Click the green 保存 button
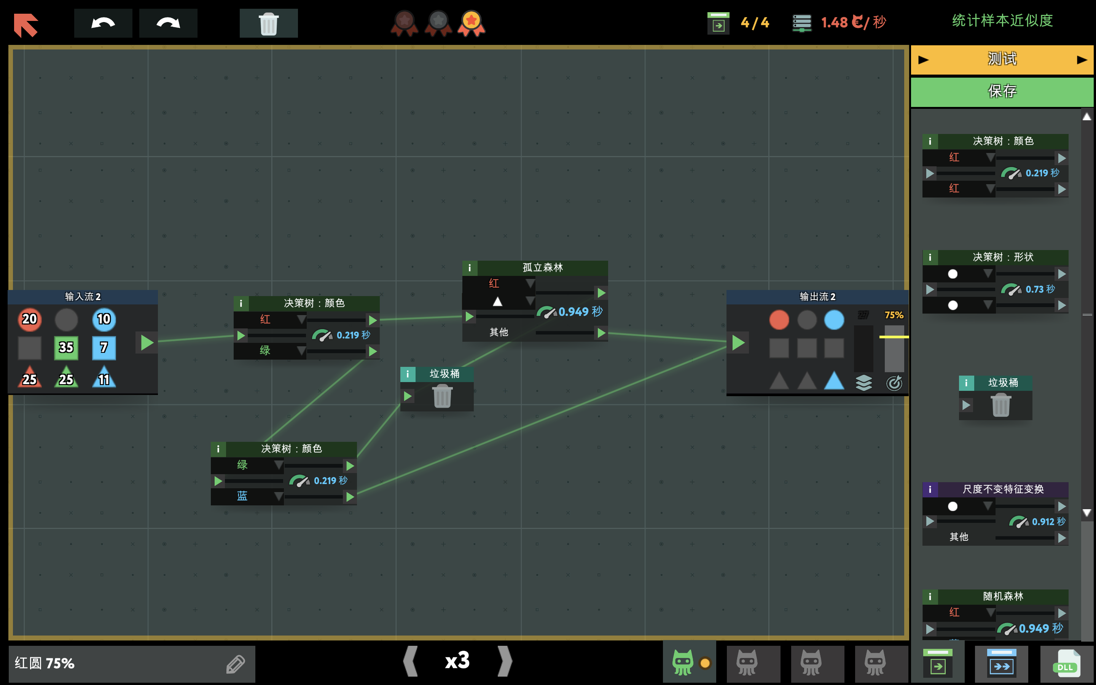The image size is (1096, 685). pyautogui.click(x=1002, y=91)
